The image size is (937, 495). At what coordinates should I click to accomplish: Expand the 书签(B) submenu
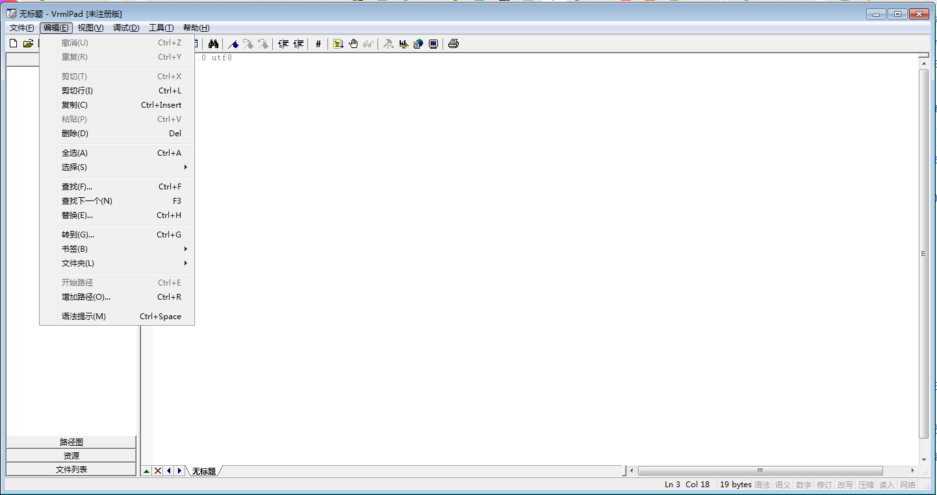[x=117, y=249]
